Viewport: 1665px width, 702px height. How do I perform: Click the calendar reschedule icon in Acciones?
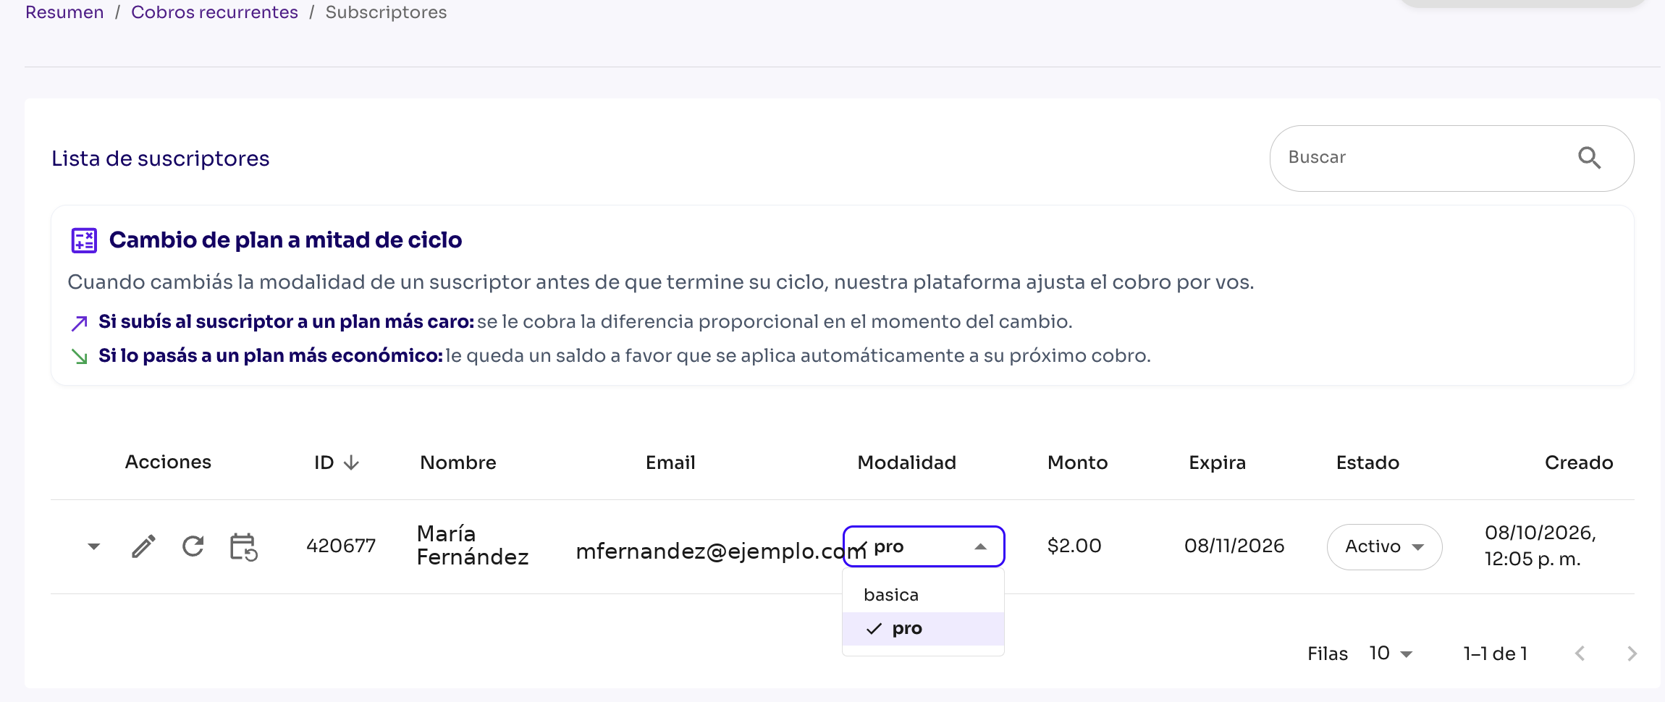pos(244,547)
